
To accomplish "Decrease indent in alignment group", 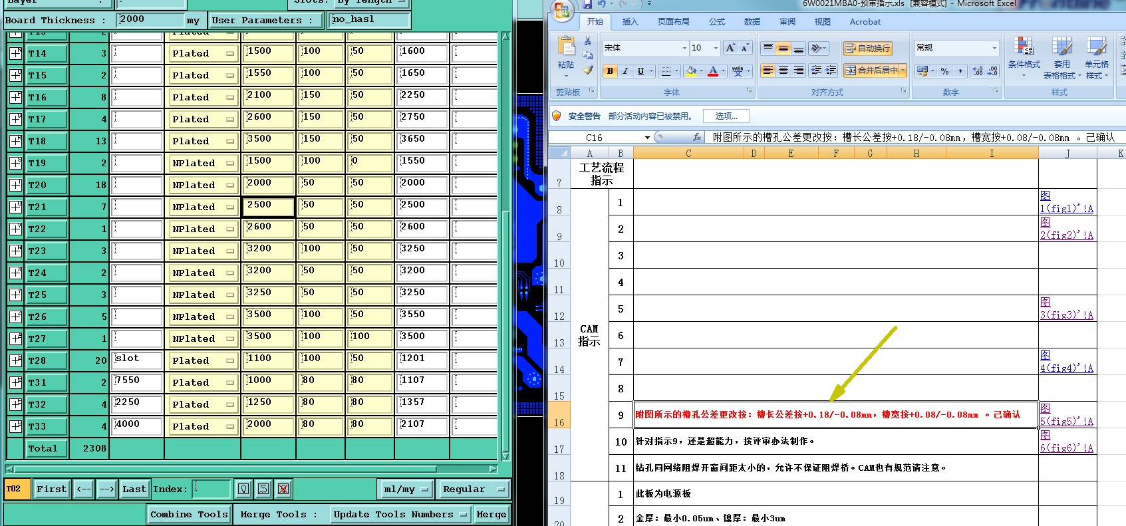I will [x=816, y=70].
